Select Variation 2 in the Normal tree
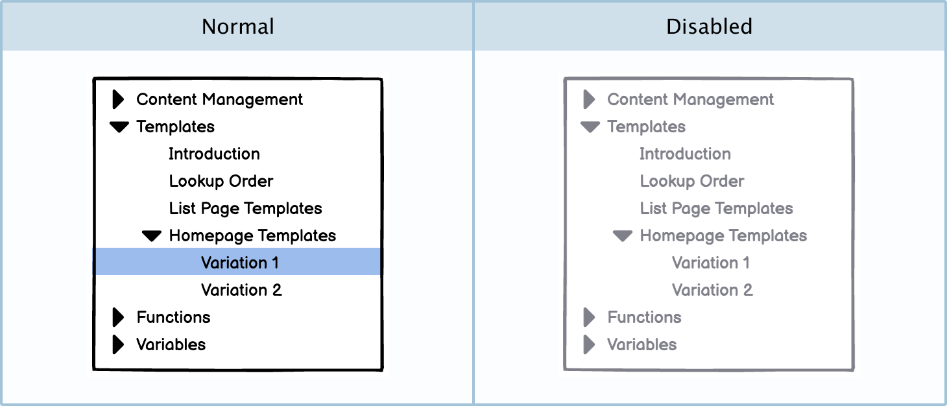 241,290
